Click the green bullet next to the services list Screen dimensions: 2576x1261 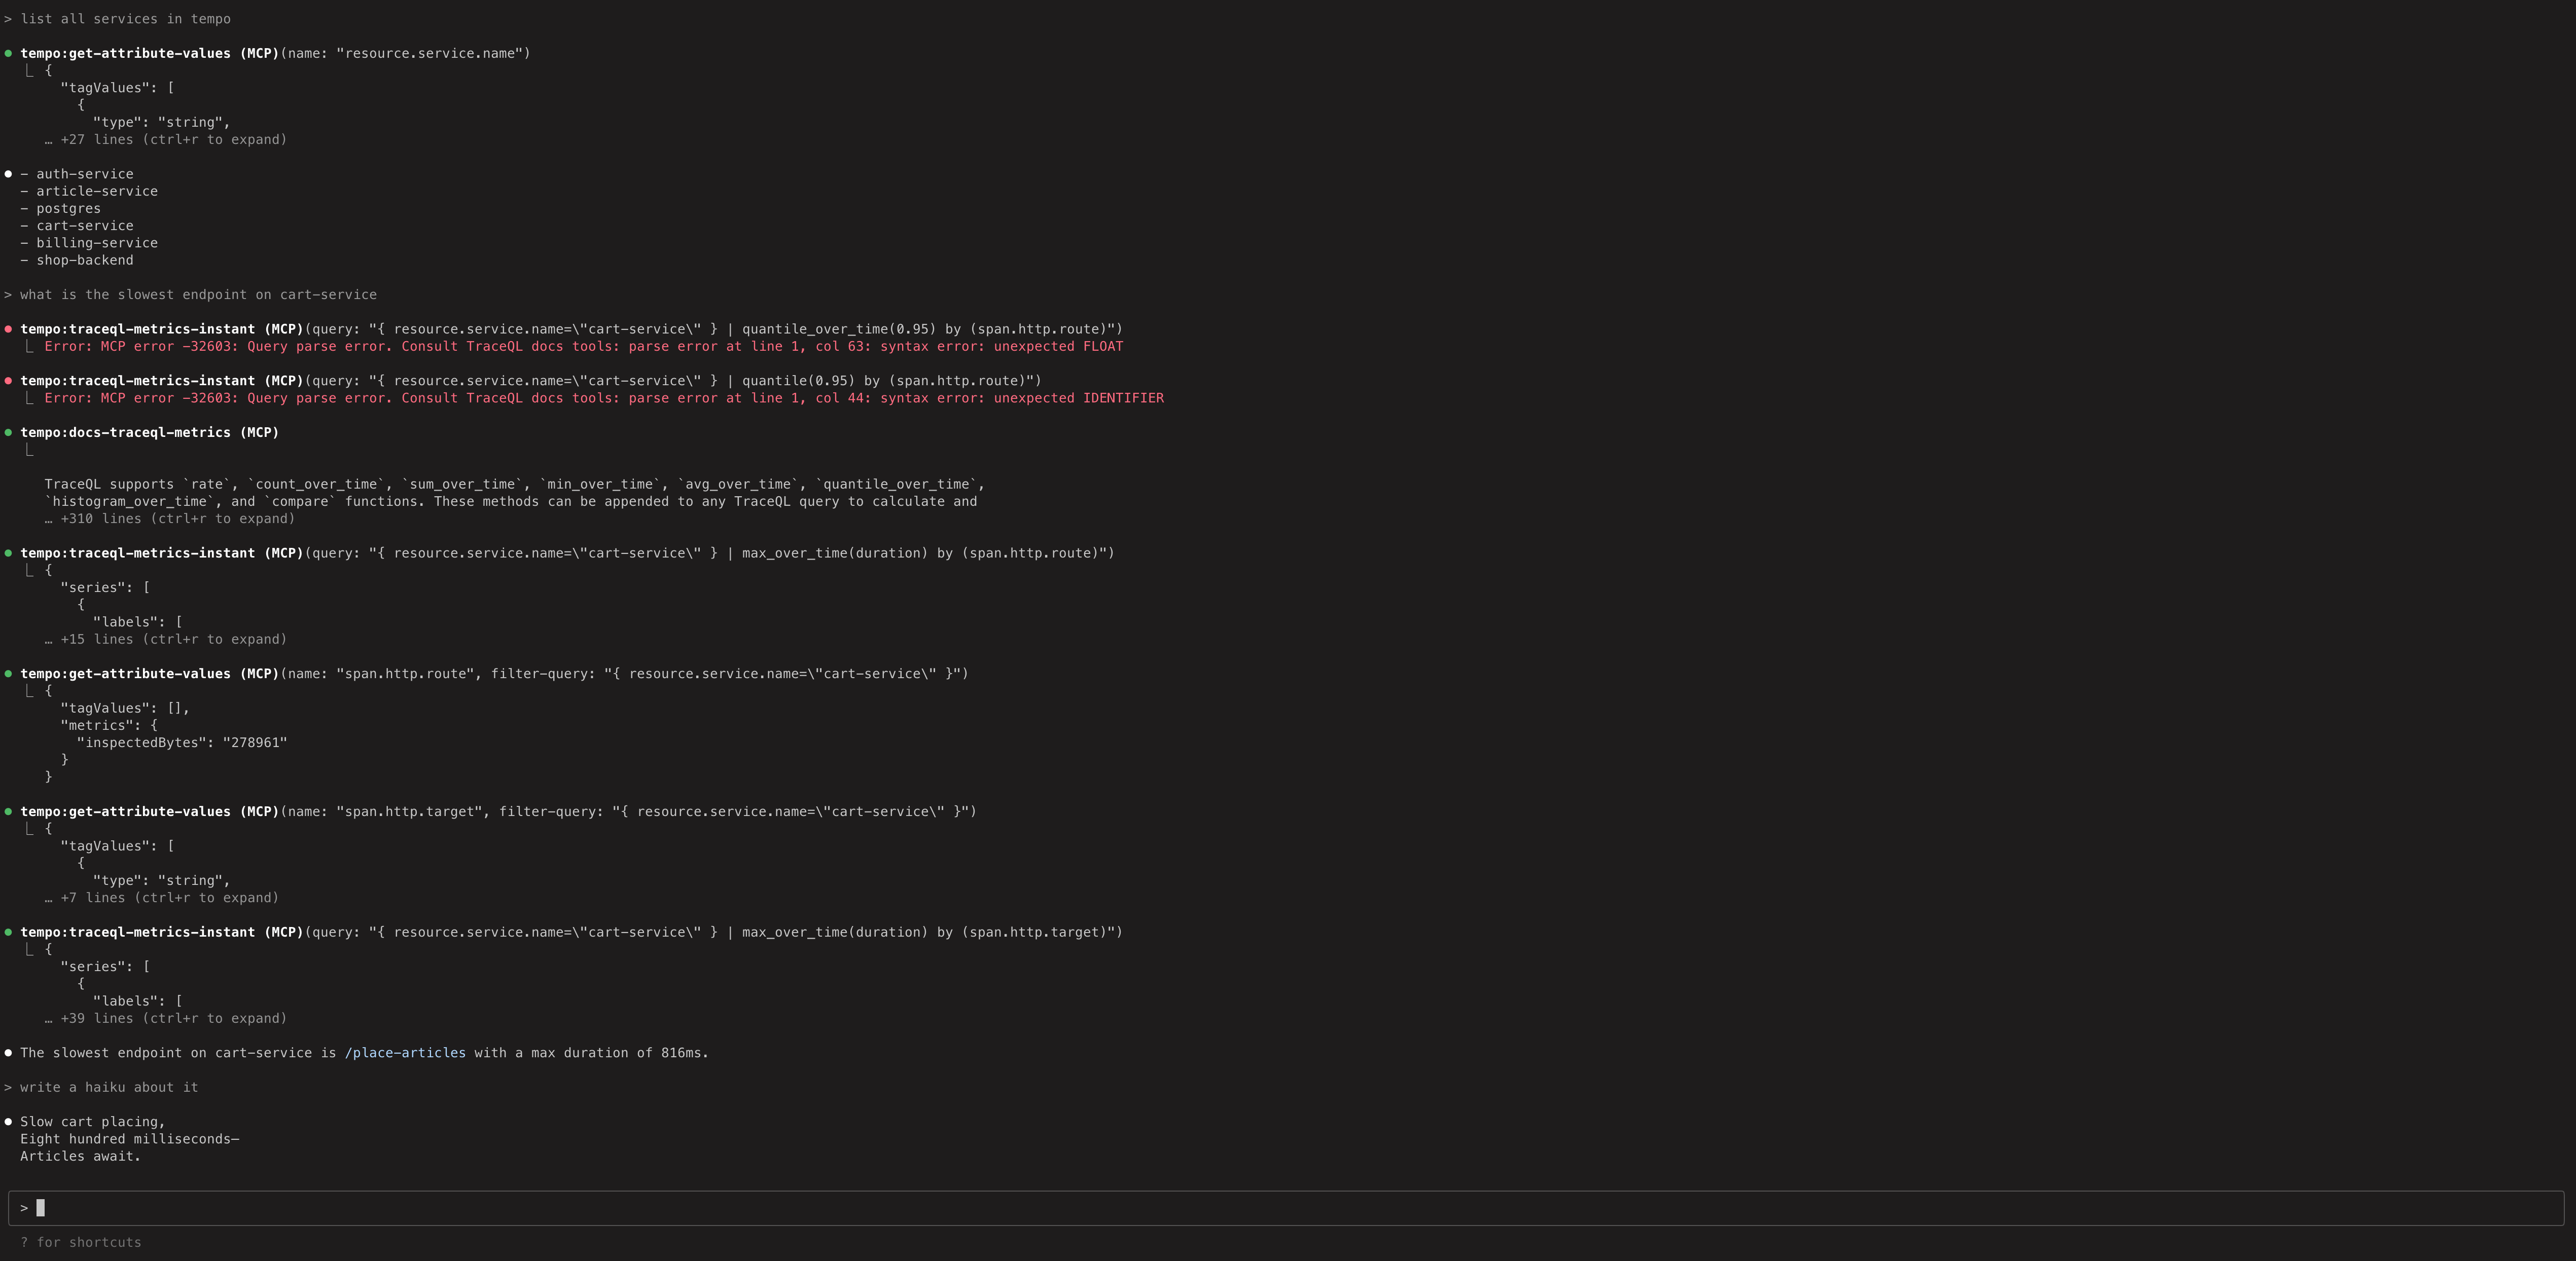[x=9, y=173]
